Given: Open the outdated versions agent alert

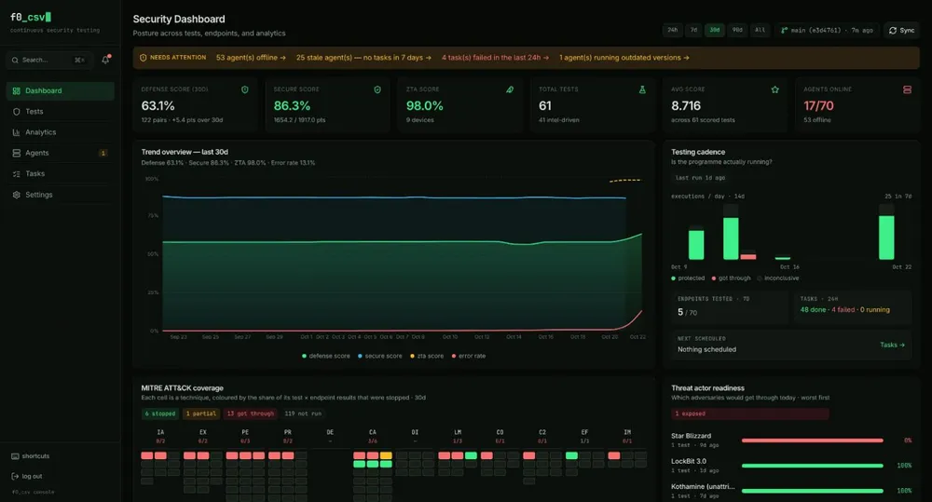Looking at the screenshot, I should [x=624, y=58].
